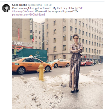Click the red vertical banner on building
The width and height of the screenshot is (105, 109).
(19, 34)
